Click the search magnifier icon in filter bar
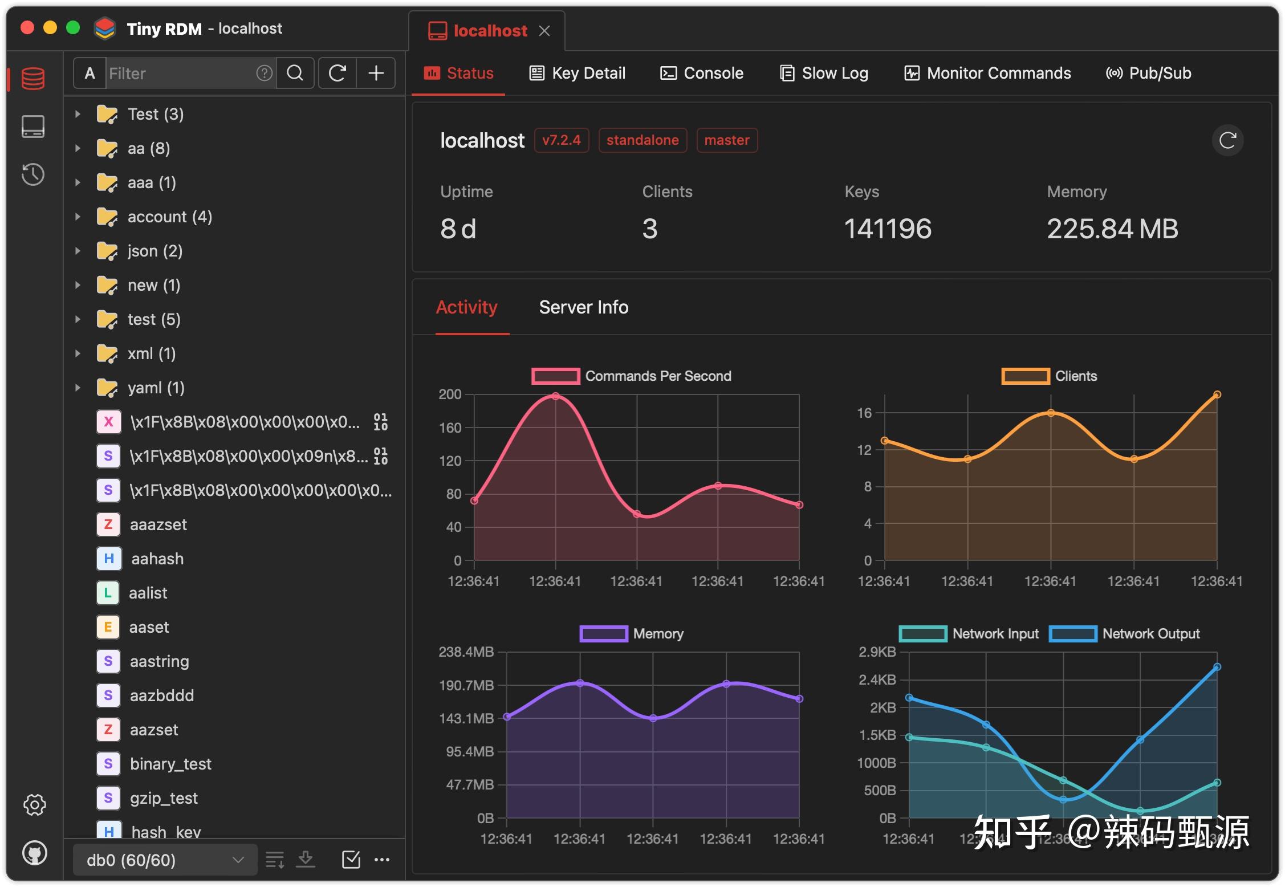 pyautogui.click(x=295, y=73)
